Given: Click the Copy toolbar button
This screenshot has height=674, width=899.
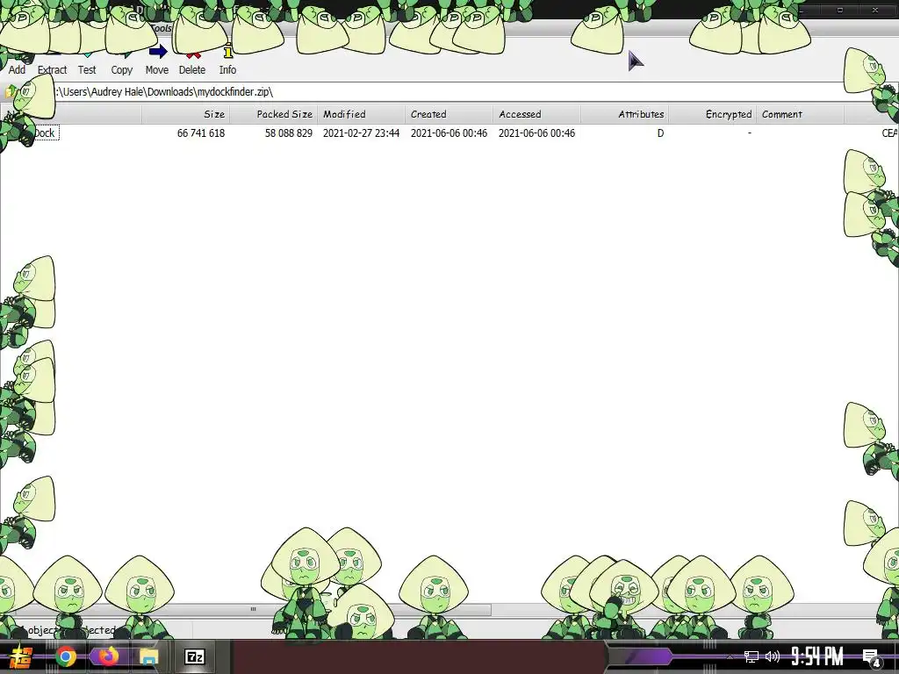Looking at the screenshot, I should (x=121, y=63).
